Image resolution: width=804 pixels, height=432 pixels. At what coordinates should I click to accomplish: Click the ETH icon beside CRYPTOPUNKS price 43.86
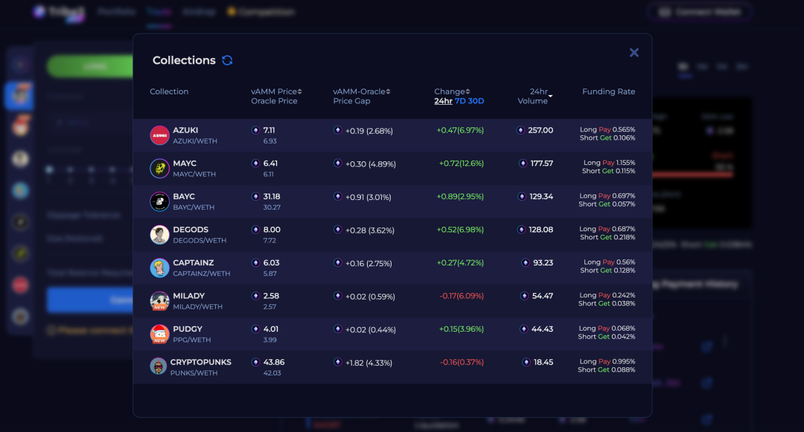coord(255,362)
